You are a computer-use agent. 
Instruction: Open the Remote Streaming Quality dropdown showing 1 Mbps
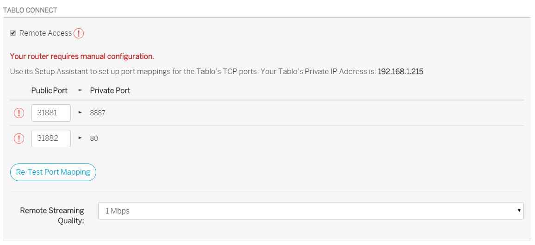click(x=311, y=211)
